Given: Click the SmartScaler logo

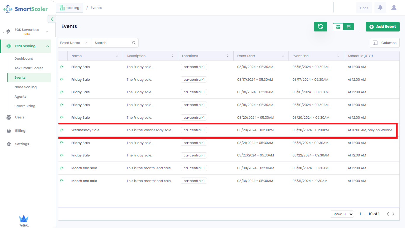Looking at the screenshot, I should pos(25,9).
